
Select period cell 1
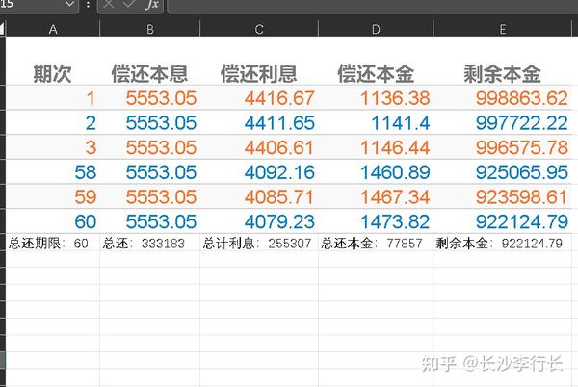click(53, 98)
